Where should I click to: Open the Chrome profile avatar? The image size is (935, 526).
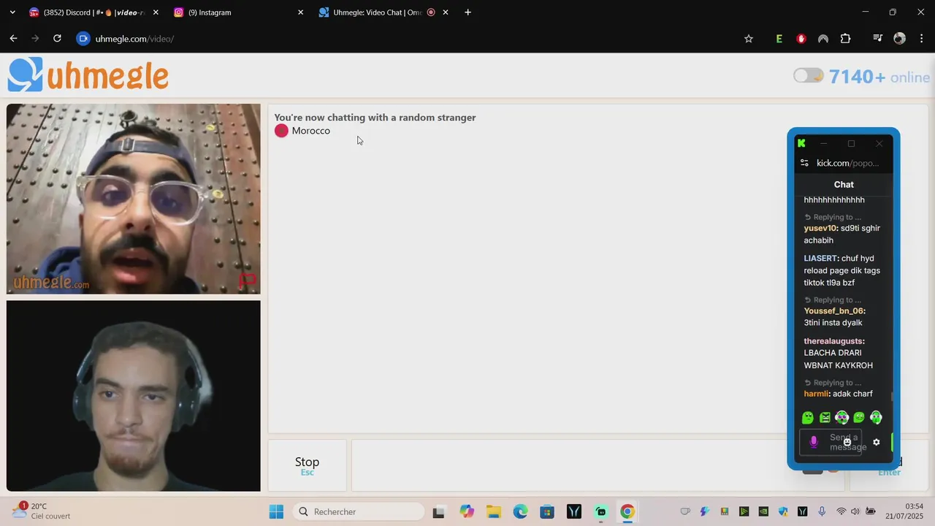pos(900,39)
